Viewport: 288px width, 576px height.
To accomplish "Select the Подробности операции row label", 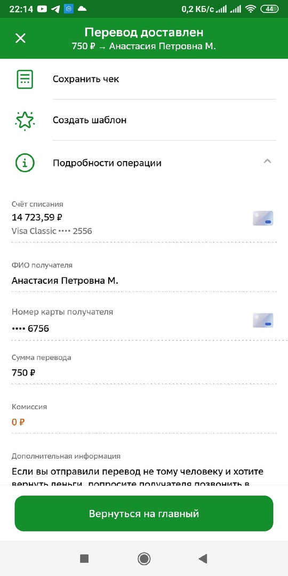I will click(107, 163).
